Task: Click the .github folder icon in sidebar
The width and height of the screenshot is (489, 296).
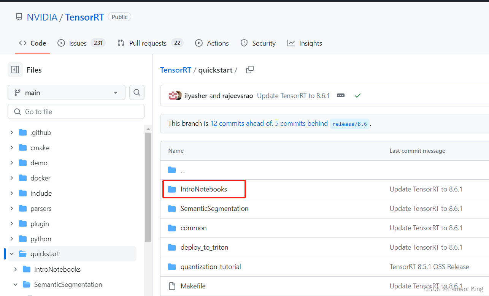Action: click(23, 133)
